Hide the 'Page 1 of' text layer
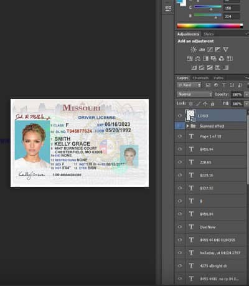Image resolution: width=249 pixels, height=286 pixels. 180,136
